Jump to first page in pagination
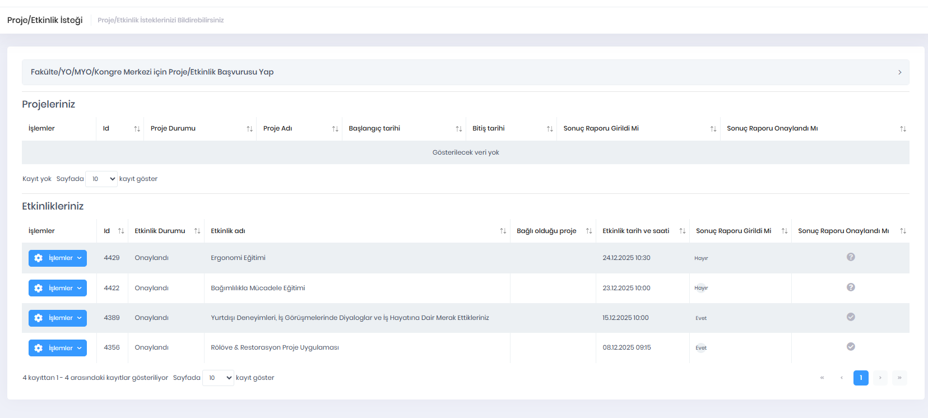The image size is (928, 418). click(x=822, y=378)
